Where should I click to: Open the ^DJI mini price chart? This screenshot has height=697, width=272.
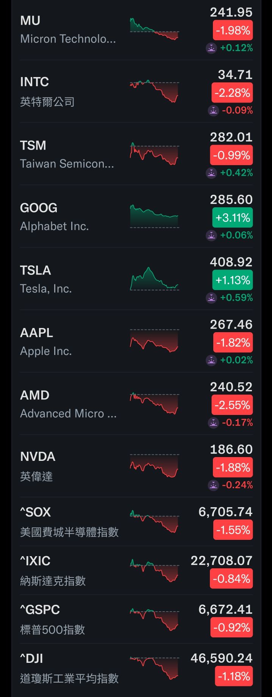154,668
